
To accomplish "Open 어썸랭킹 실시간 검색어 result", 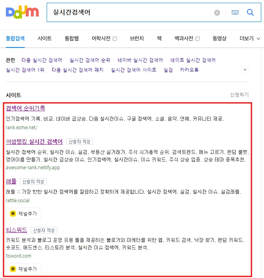I will click(34, 141).
